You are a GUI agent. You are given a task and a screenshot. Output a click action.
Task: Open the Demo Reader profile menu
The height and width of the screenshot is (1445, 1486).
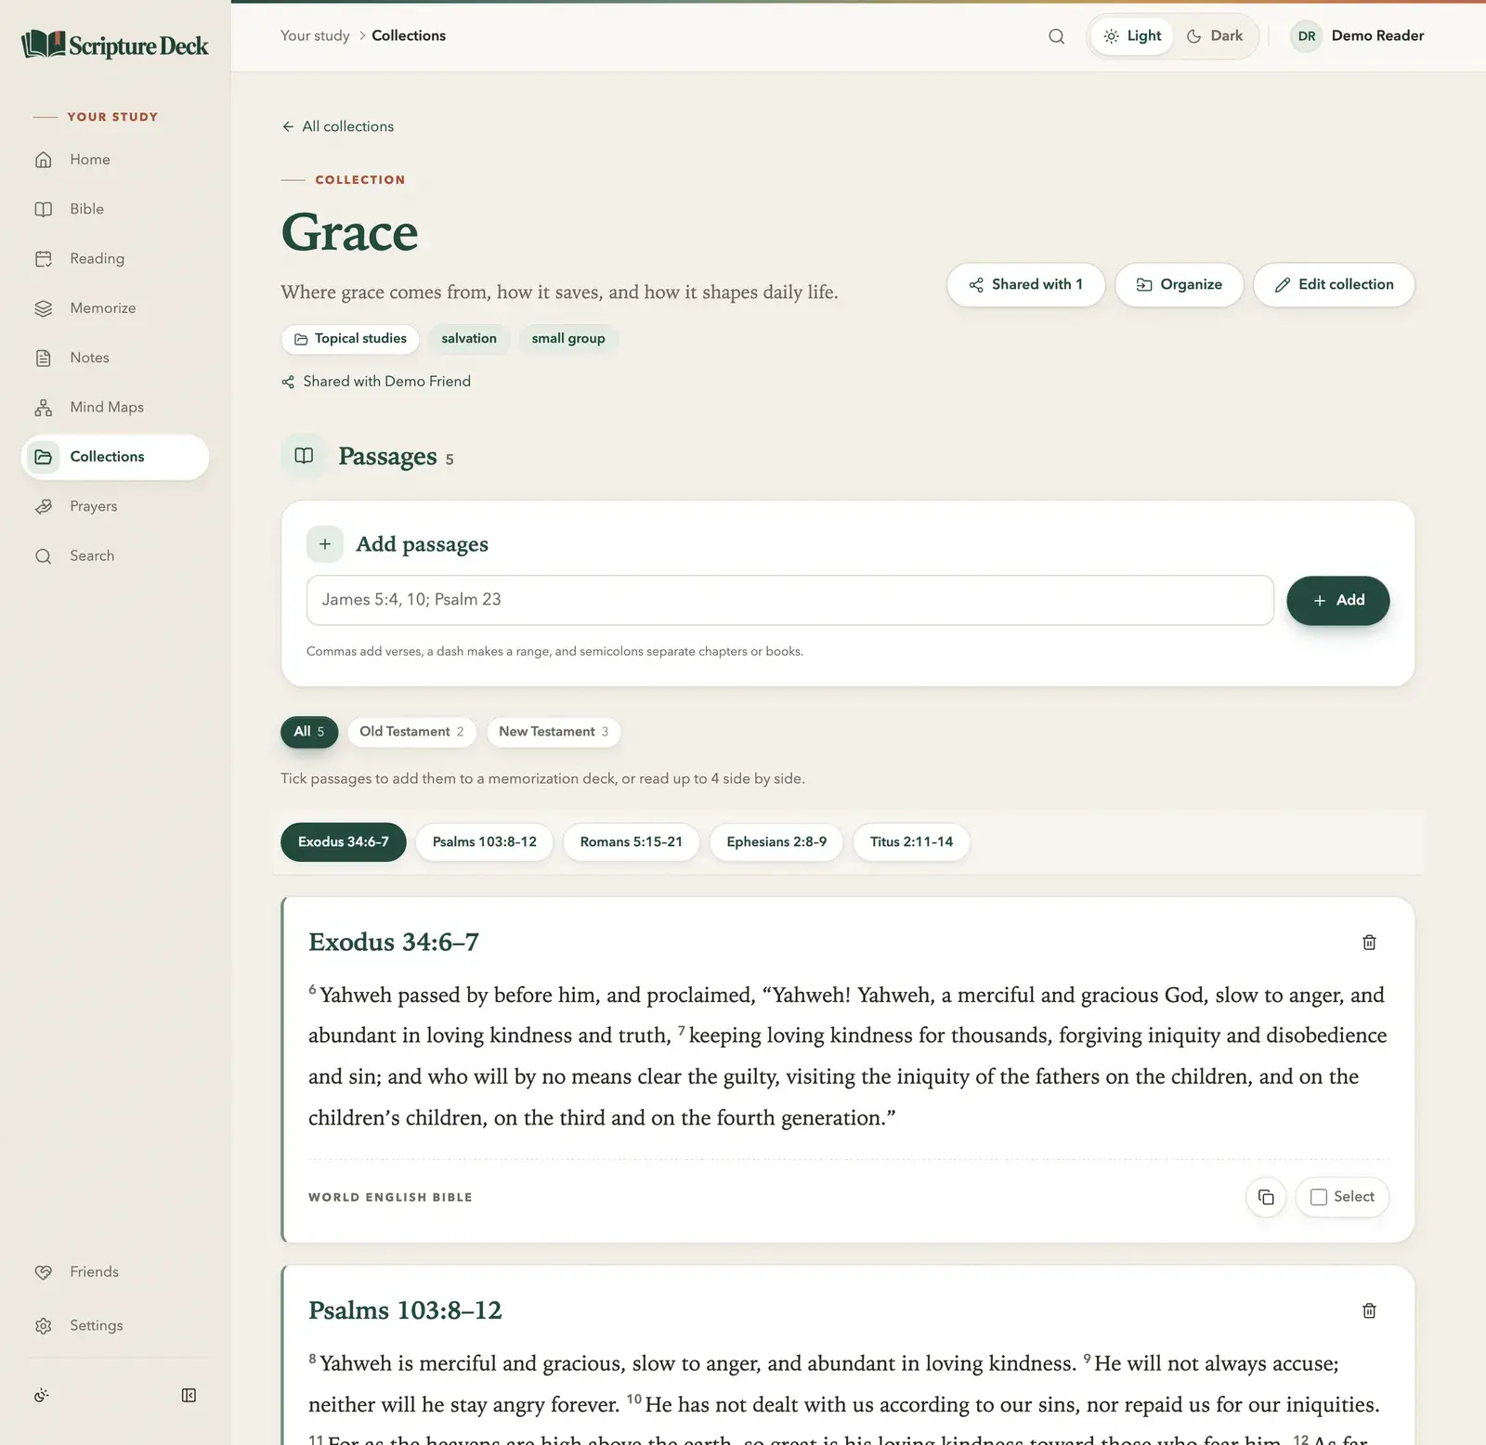(1357, 36)
